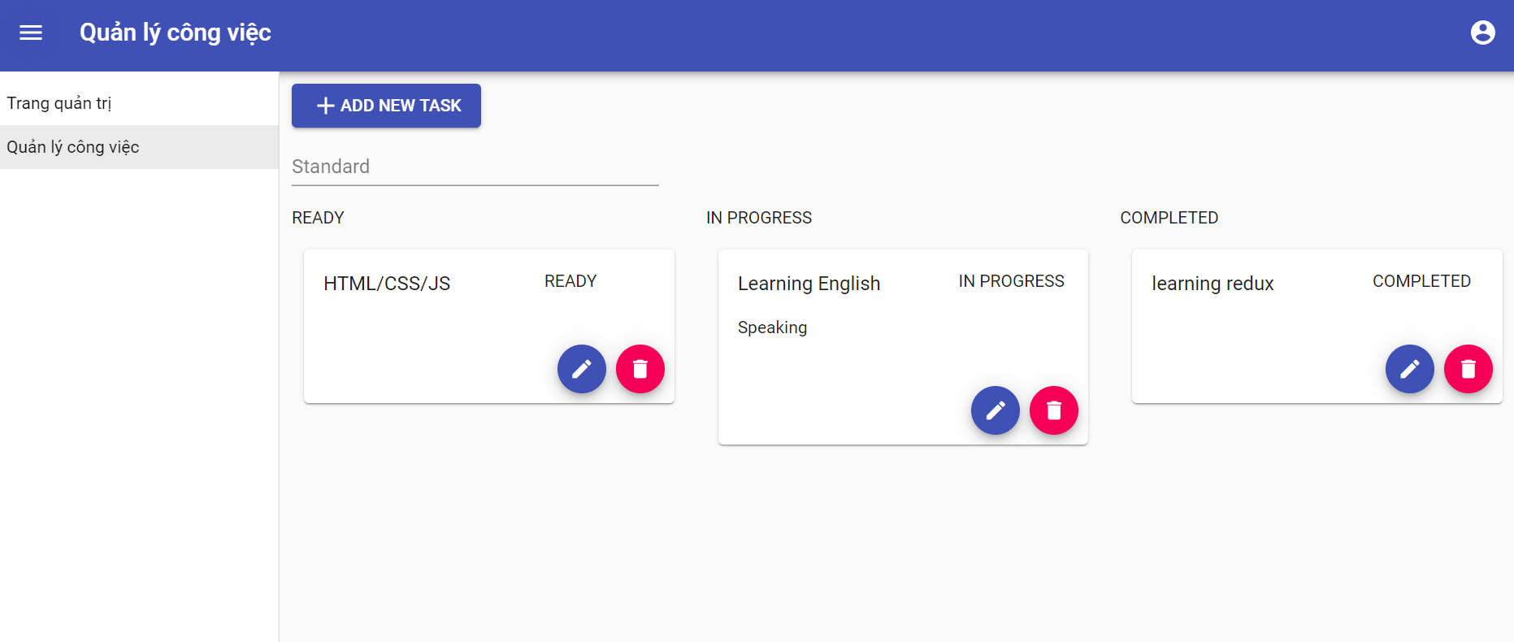This screenshot has width=1514, height=642.
Task: Click the learning redux card title
Action: pyautogui.click(x=1213, y=284)
